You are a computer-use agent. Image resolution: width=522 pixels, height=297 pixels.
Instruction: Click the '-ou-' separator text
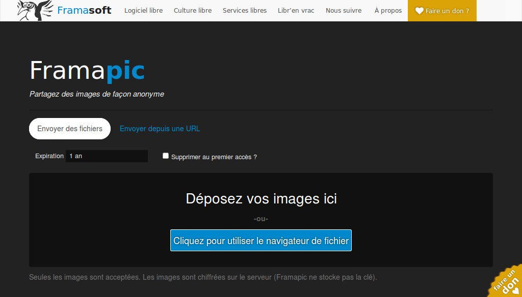pyautogui.click(x=261, y=219)
